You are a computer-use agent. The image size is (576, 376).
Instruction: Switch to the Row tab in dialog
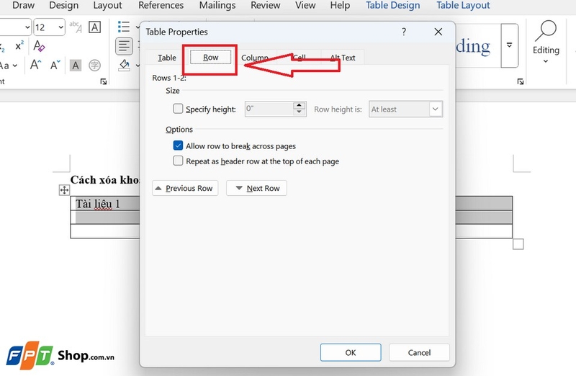tap(210, 58)
